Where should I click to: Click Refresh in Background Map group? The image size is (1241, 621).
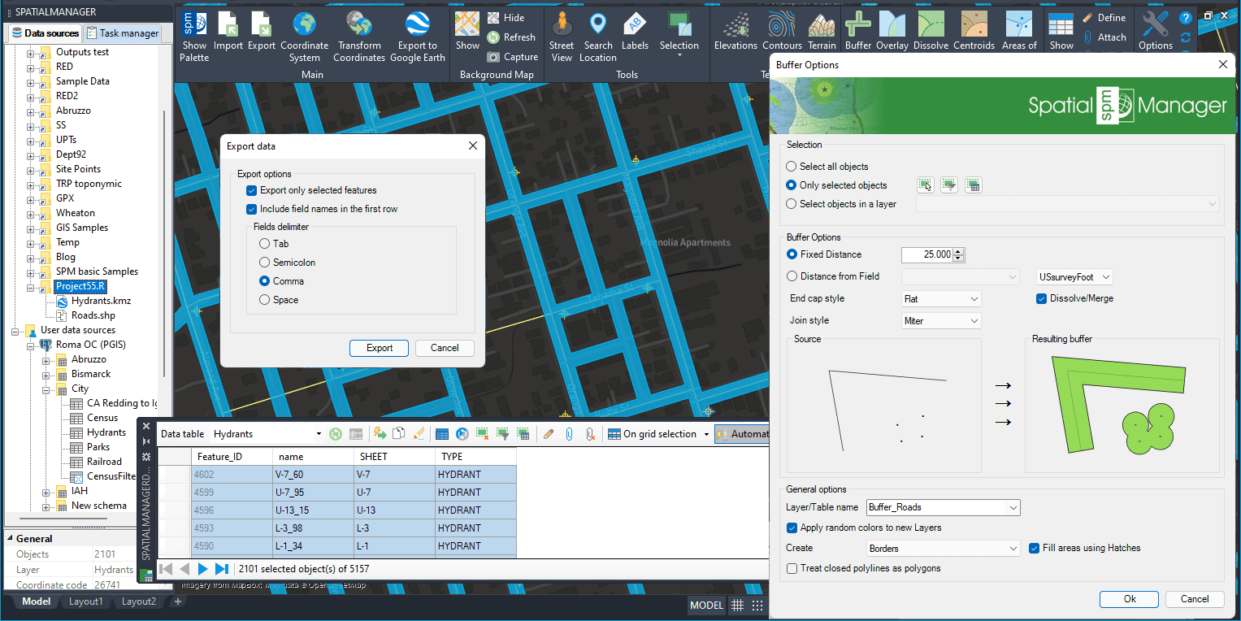coord(511,37)
